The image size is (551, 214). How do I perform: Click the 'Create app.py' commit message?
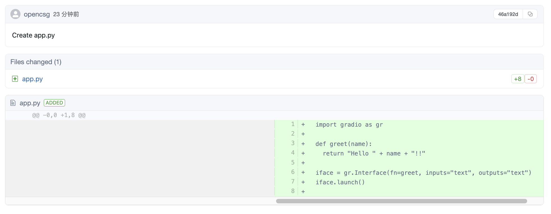pyautogui.click(x=33, y=35)
